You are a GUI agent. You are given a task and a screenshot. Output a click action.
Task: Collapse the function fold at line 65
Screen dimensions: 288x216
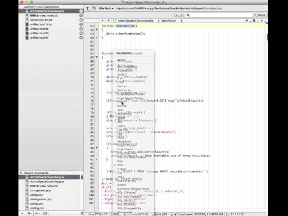97,57
